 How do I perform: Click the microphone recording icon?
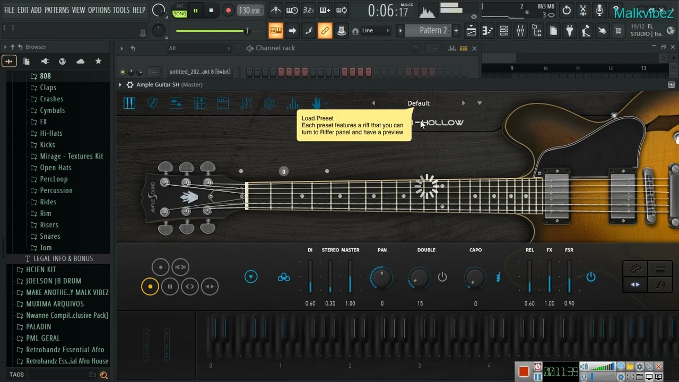pos(599,10)
